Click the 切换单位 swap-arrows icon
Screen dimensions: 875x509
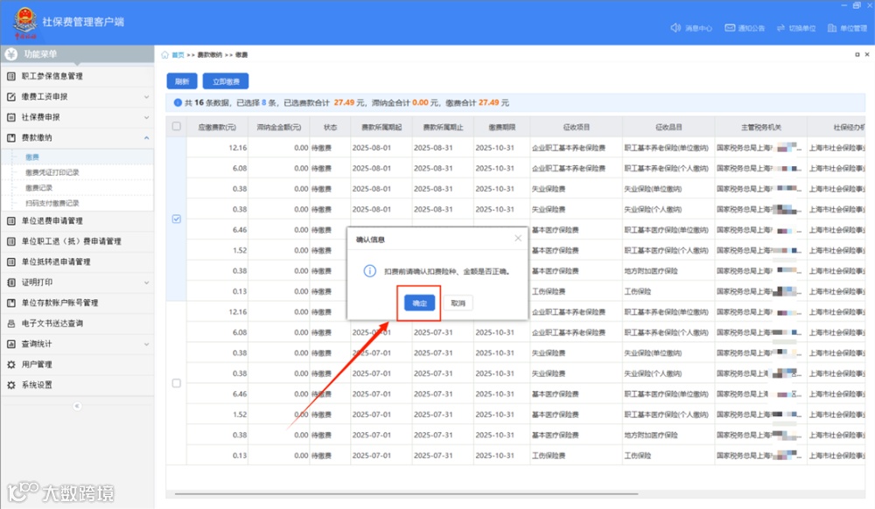[780, 28]
